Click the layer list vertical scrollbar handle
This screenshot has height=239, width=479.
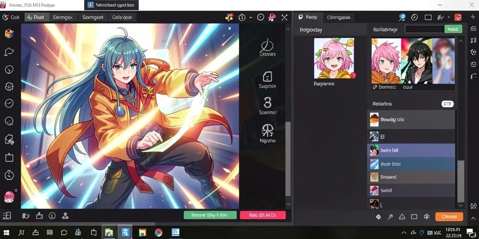click(x=461, y=182)
